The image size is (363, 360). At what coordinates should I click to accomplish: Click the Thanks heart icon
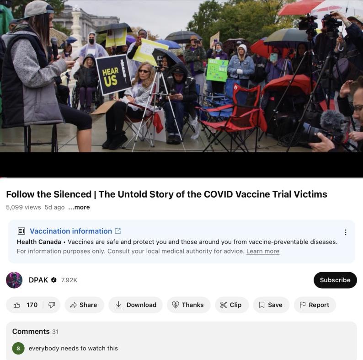176,305
